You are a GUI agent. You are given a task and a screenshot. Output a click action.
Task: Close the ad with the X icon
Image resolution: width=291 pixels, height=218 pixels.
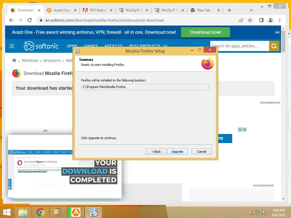pyautogui.click(x=244, y=129)
